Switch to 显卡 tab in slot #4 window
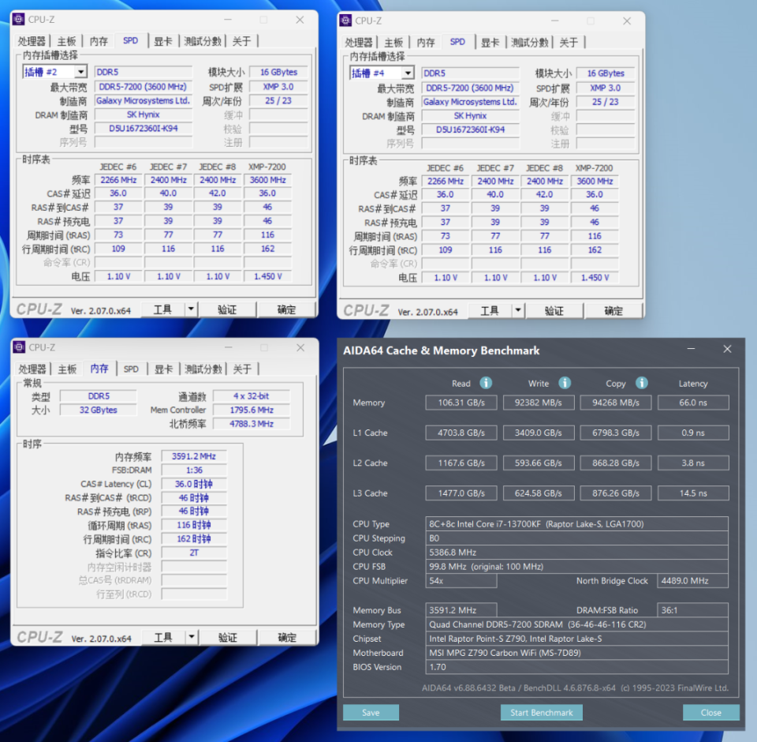The image size is (757, 742). pos(490,42)
